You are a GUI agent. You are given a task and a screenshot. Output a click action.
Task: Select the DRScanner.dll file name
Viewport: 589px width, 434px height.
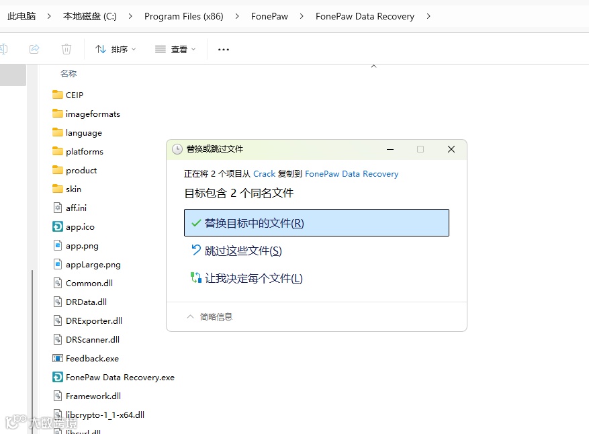[x=93, y=340]
